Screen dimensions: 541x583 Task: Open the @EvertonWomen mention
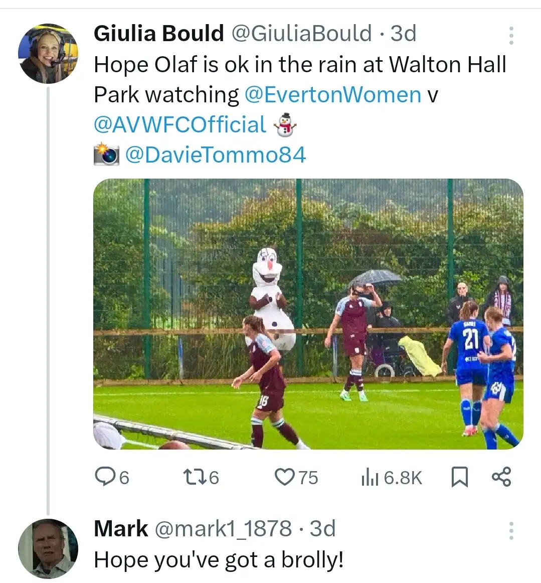click(x=332, y=95)
